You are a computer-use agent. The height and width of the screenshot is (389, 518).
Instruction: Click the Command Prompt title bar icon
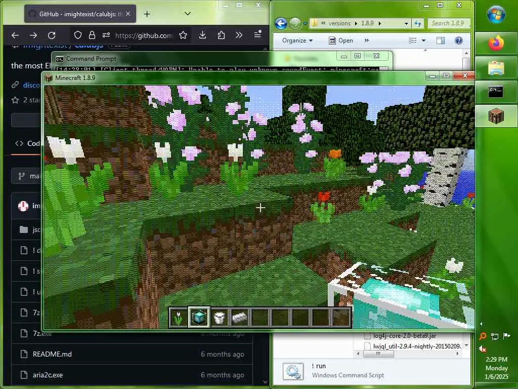[x=60, y=59]
